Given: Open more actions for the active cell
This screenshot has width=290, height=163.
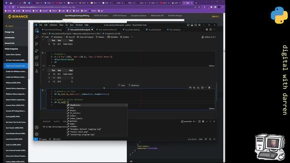Looking at the screenshot, I should coord(206,87).
